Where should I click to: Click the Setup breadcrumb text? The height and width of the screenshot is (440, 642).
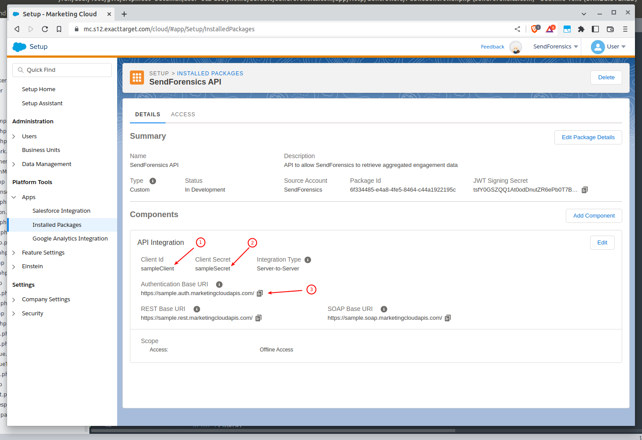tap(159, 74)
